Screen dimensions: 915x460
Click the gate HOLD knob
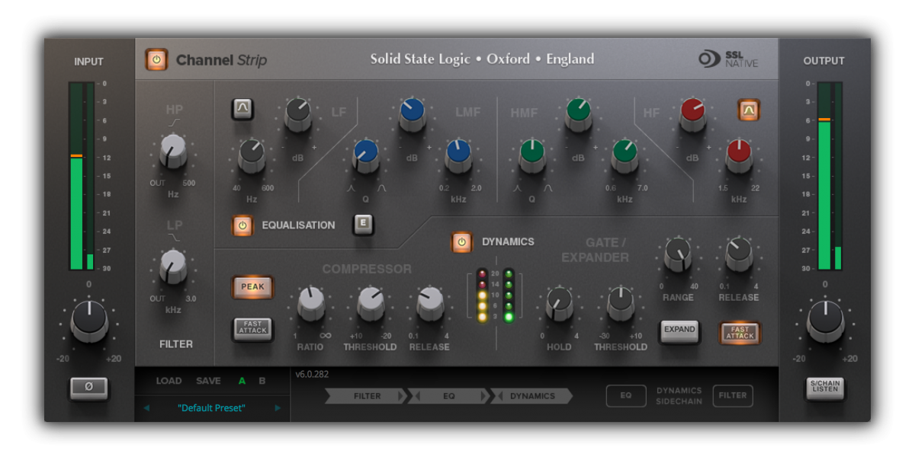[559, 304]
